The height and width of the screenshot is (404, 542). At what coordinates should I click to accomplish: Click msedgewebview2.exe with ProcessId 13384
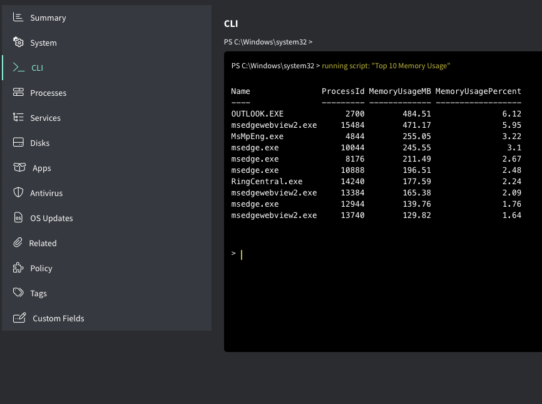[x=274, y=193]
